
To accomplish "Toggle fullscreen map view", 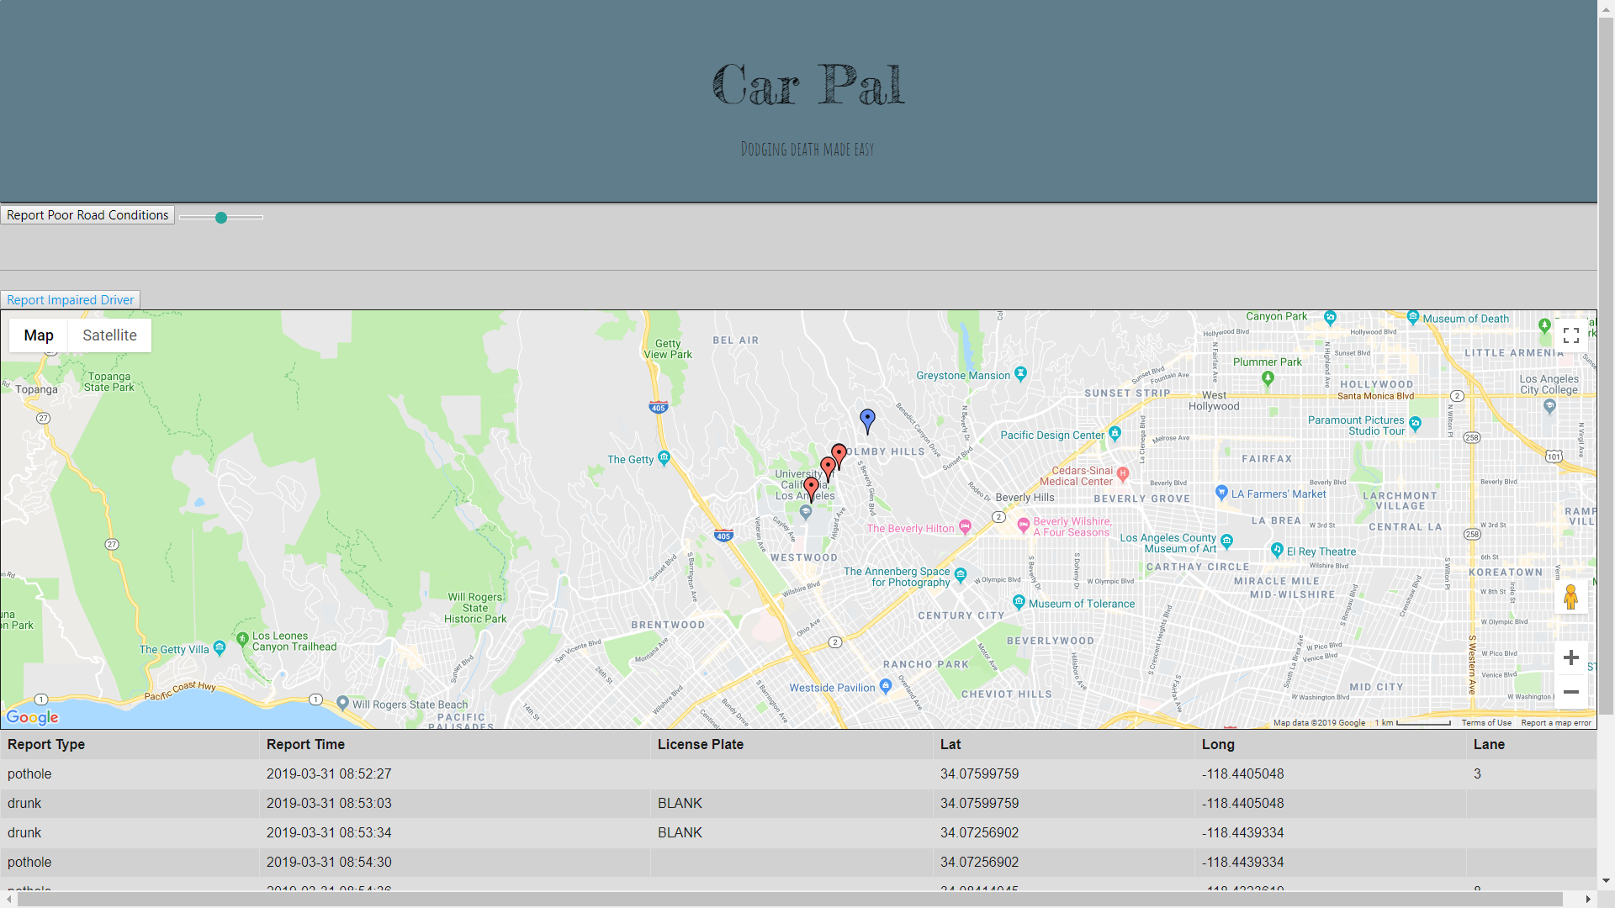I will click(1570, 335).
